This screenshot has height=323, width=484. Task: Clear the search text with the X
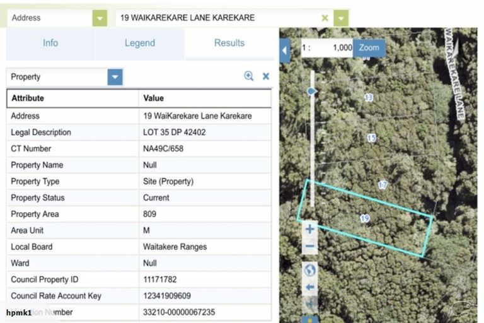pos(325,18)
